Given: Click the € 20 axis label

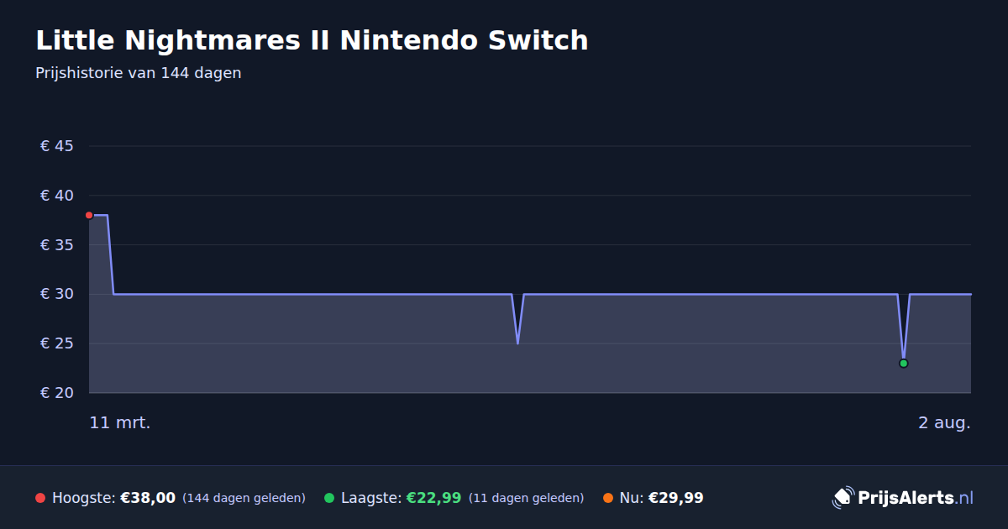Looking at the screenshot, I should 57,393.
